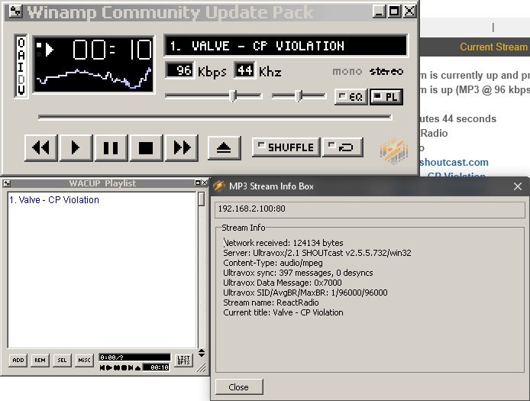
Task: Click the playlist mini play button
Action: point(109,368)
